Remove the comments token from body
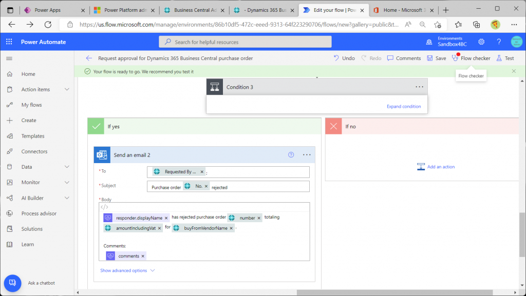Viewport: 526px width, 296px height. point(143,256)
